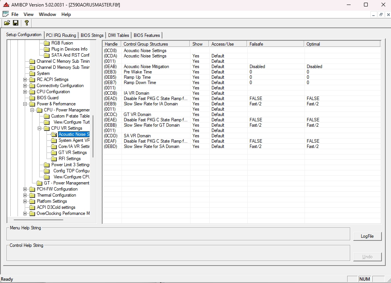Select Setup Configuration tab
Screen dimensions: 391x283
24,35
